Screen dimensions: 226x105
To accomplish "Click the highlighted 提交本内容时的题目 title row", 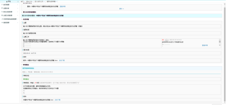I will (x=122, y=16).
